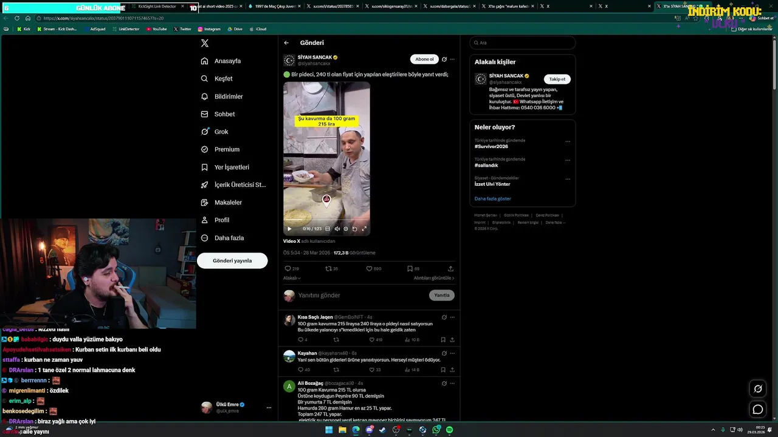778x437 pixels.
Task: Open Bildirimler in sidebar
Action: tap(222, 97)
